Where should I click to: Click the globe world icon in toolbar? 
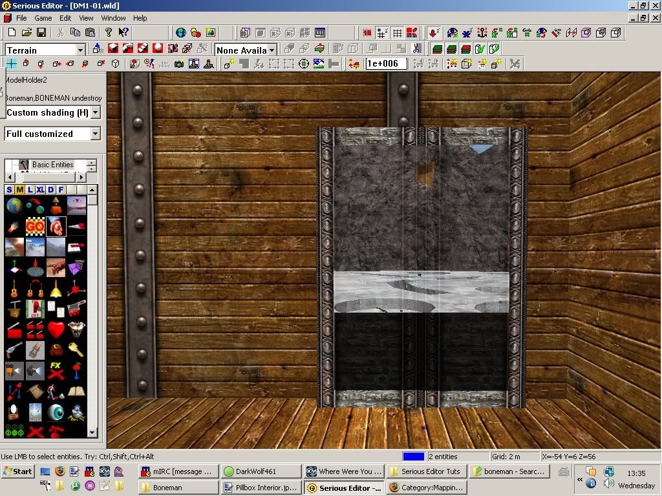pos(181,32)
